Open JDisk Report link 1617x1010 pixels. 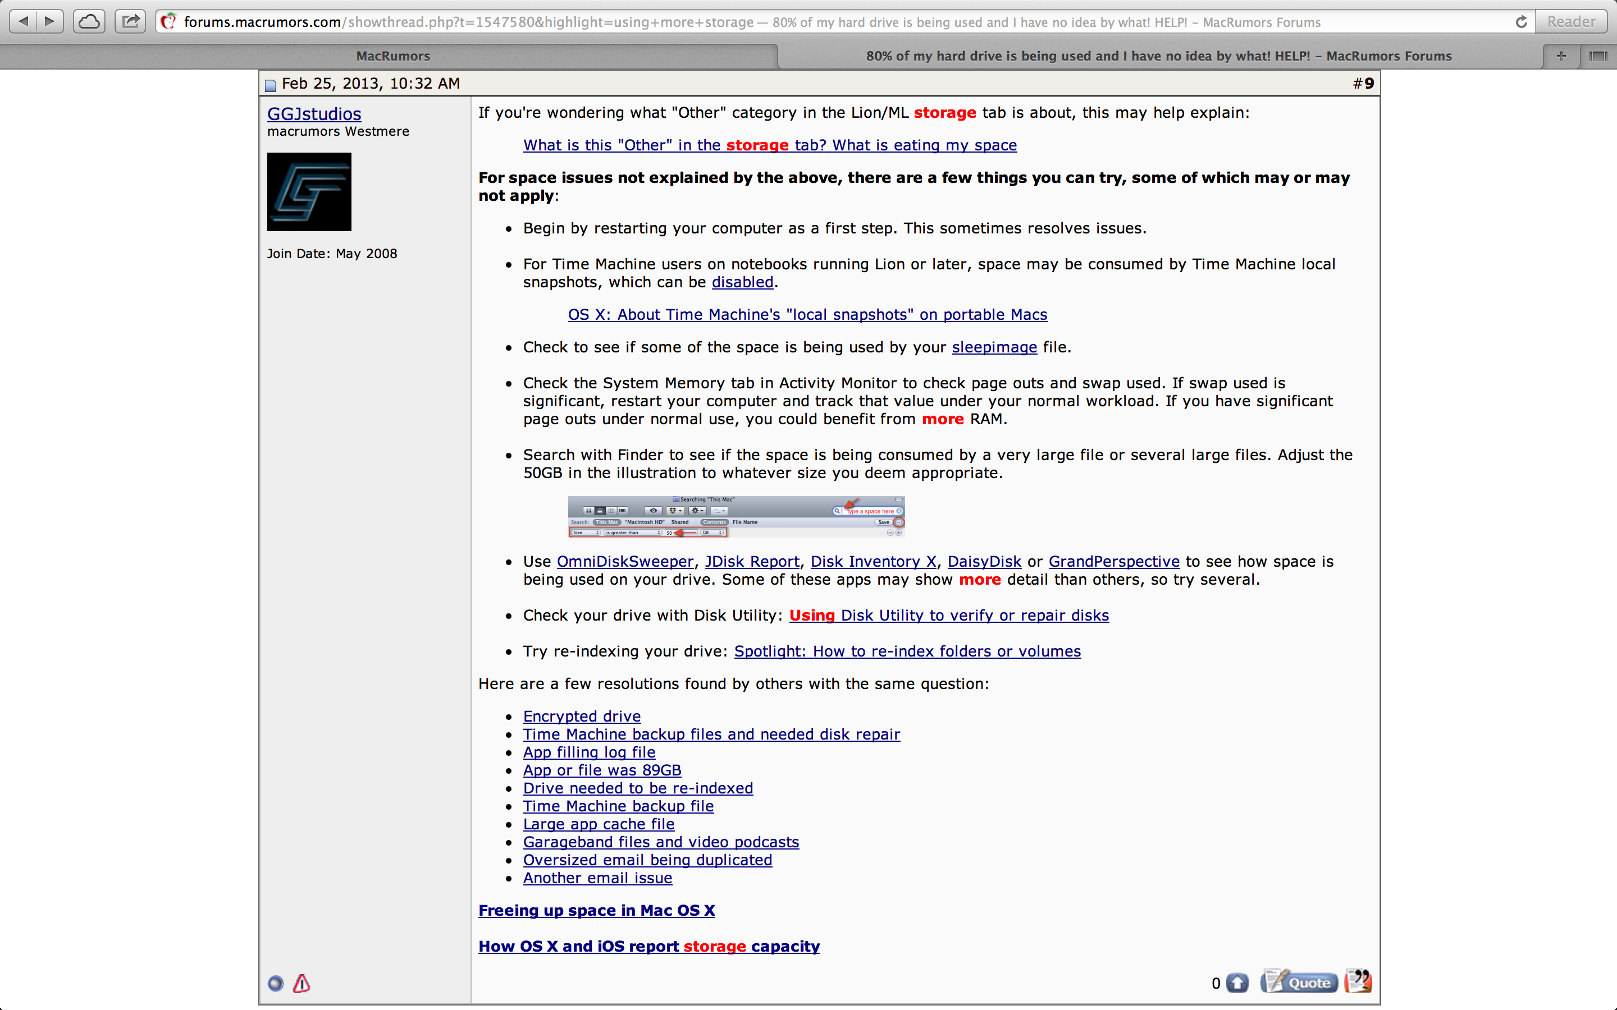752,562
